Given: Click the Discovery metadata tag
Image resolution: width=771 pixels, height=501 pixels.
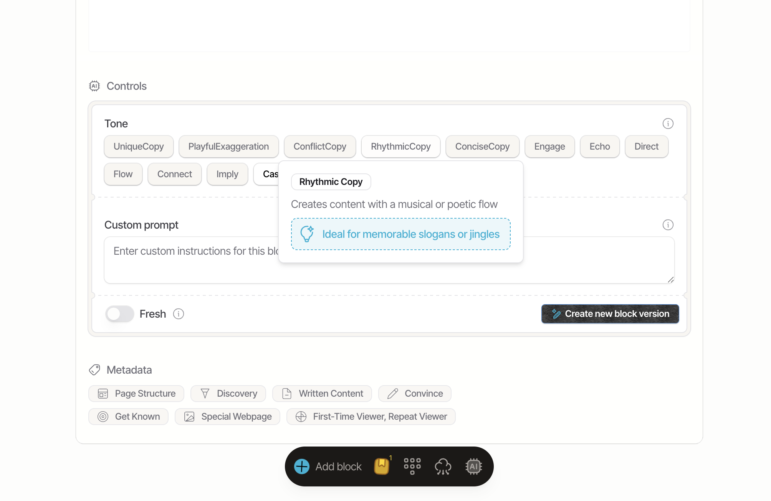Looking at the screenshot, I should 228,394.
